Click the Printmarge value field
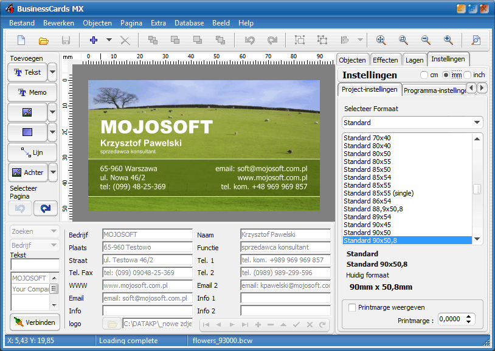Screen dimensions: 495x351 (452, 319)
